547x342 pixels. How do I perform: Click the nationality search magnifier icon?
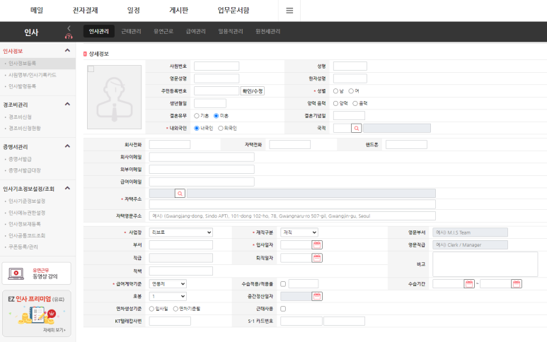[x=357, y=128]
